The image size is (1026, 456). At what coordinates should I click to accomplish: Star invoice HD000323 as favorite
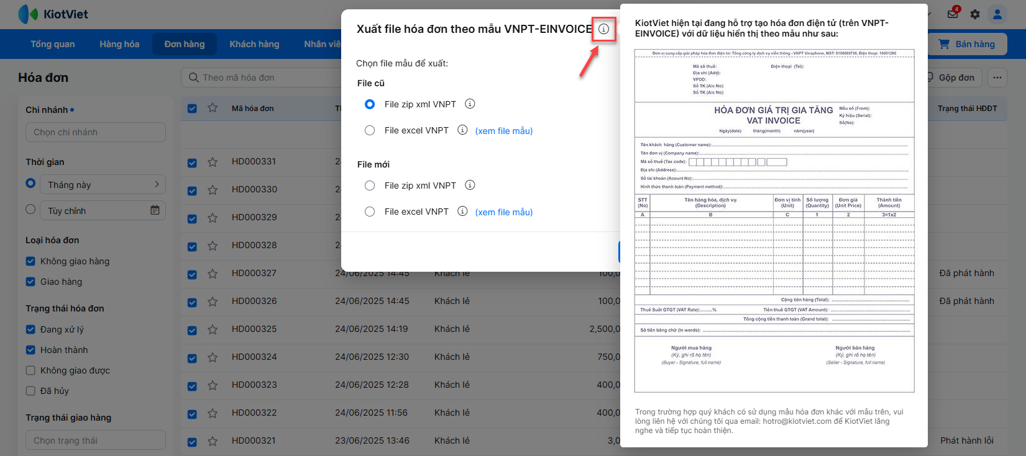click(x=213, y=385)
